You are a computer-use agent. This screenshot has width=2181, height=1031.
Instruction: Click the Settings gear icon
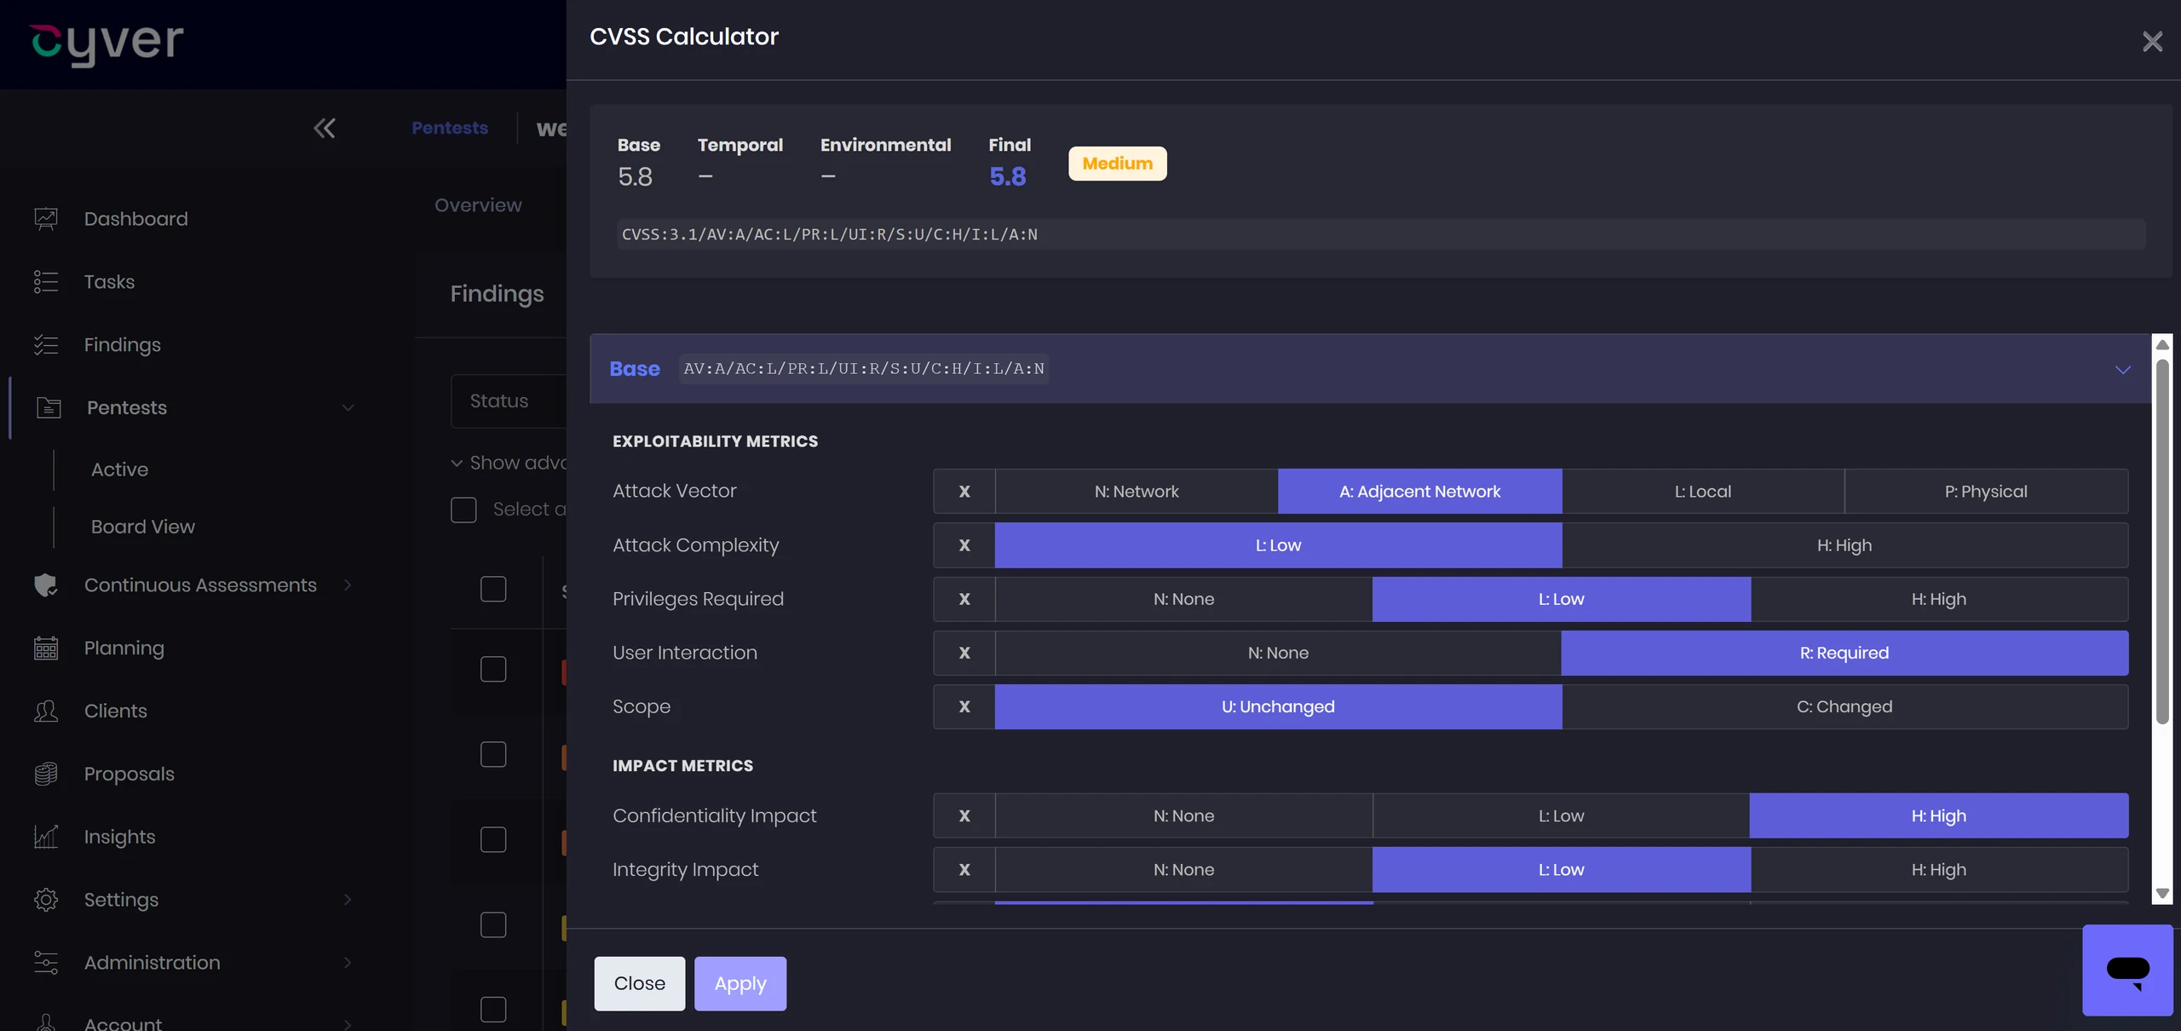[x=46, y=900]
